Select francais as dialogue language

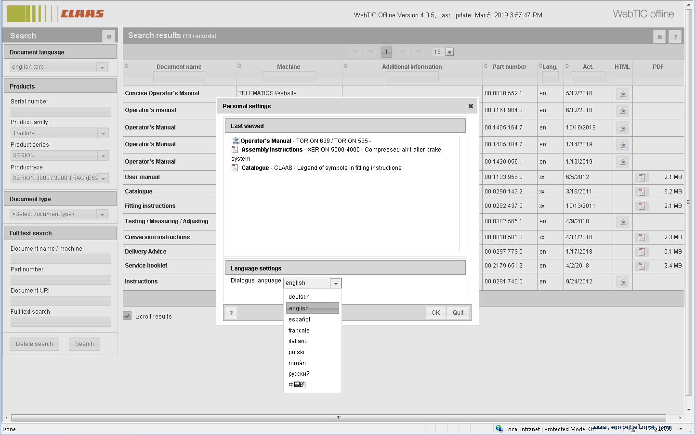313,331
